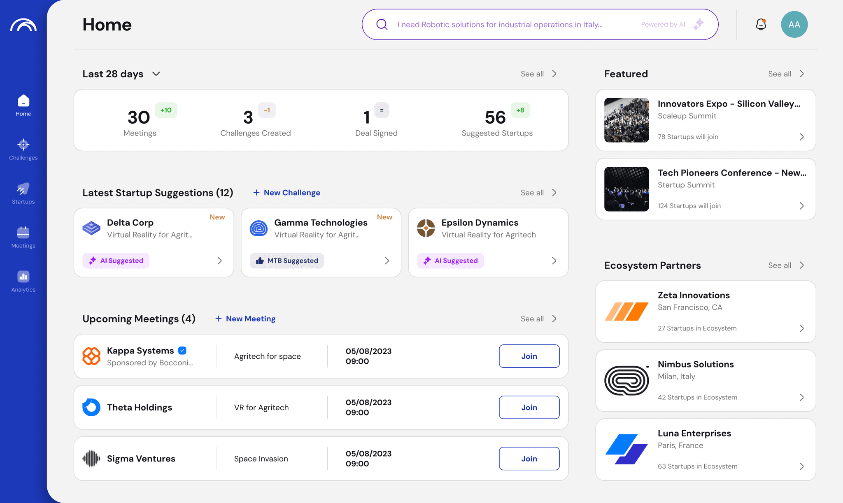This screenshot has height=503, width=843.
Task: Expand Zeta Innovations partner details
Action: [x=801, y=328]
